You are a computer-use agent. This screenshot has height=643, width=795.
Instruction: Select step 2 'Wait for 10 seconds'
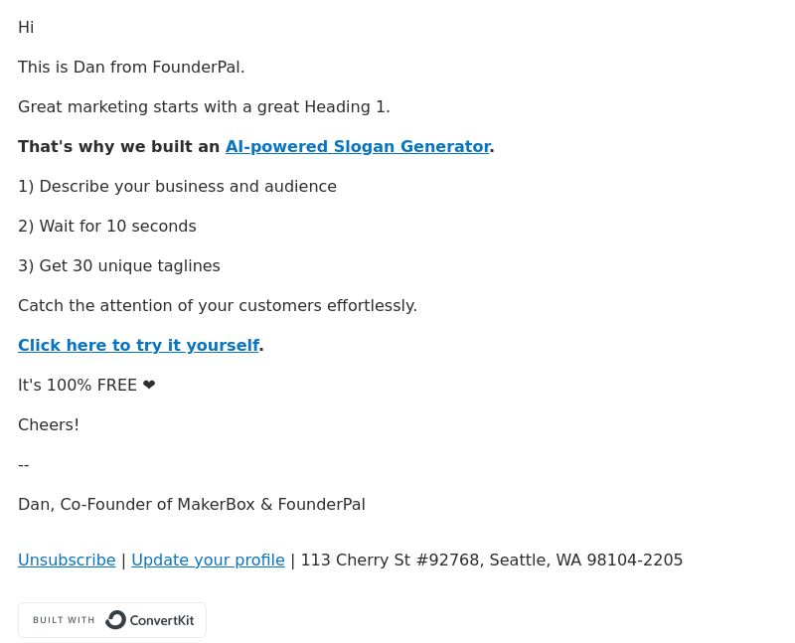(107, 227)
